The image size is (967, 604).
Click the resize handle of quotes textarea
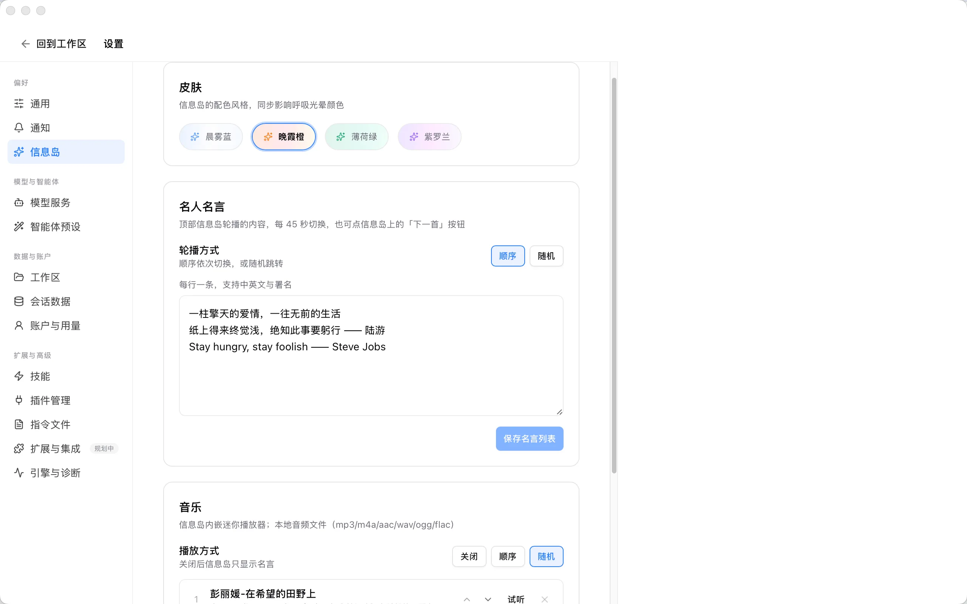click(x=559, y=412)
